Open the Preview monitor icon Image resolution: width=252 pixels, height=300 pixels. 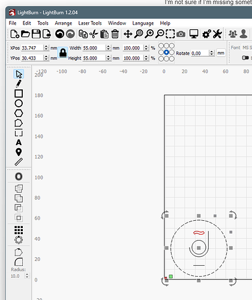(x=194, y=34)
